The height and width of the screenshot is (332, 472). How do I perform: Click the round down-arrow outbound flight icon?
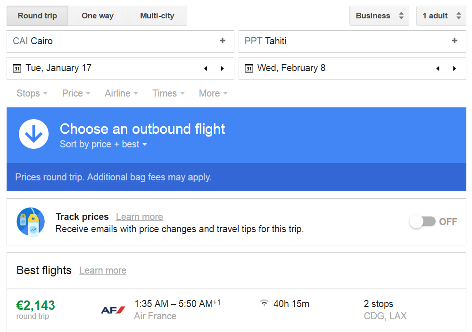[x=34, y=134]
